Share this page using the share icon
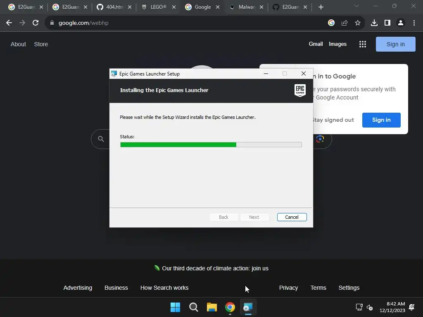Viewport: 423px width, 317px height. 344,23
